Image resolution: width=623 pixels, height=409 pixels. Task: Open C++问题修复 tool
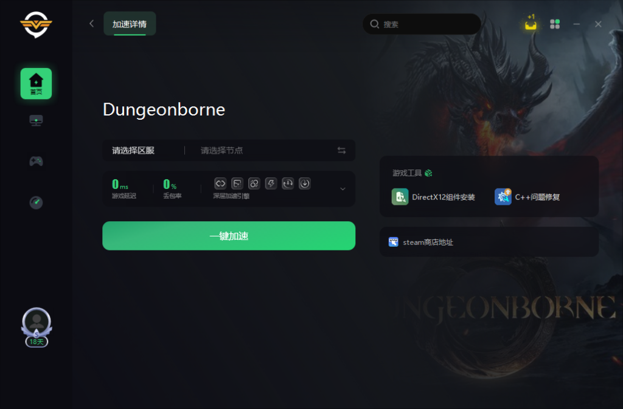click(527, 197)
